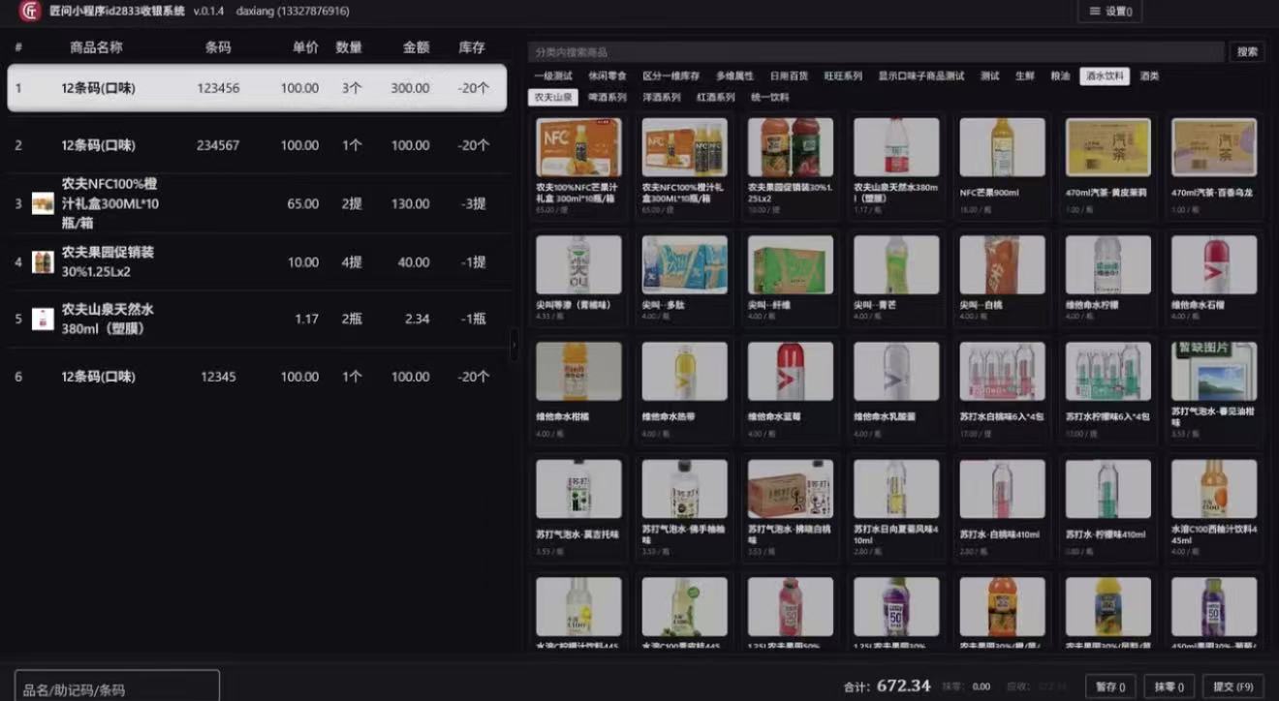Select cart row 农夫山泉天然水 380ml

pos(257,319)
